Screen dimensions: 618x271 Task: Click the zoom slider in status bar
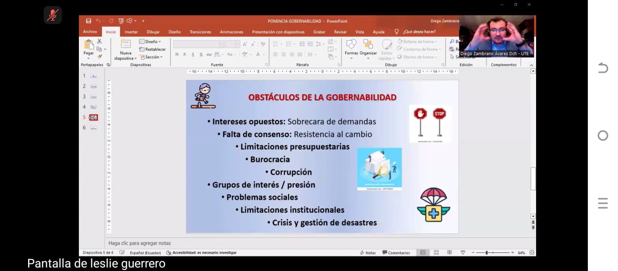[486, 252]
